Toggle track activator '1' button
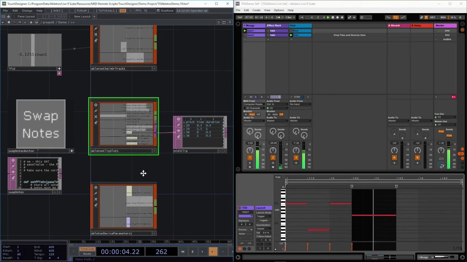 (x=250, y=158)
